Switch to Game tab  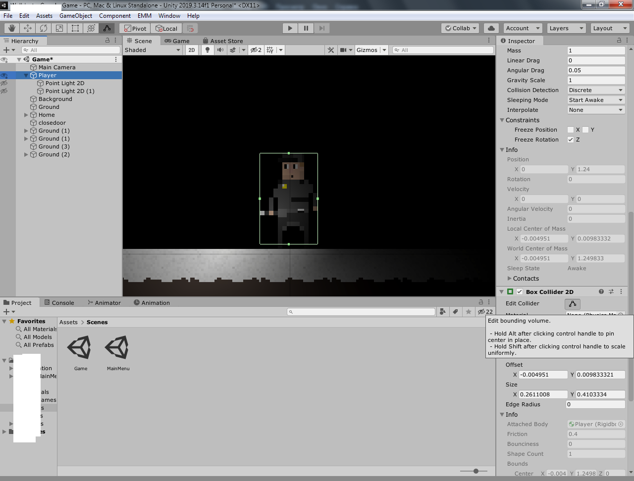coord(177,41)
